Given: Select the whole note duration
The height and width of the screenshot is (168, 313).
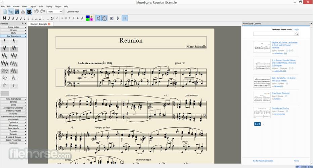Looking at the screenshot, I should tap(33, 18).
